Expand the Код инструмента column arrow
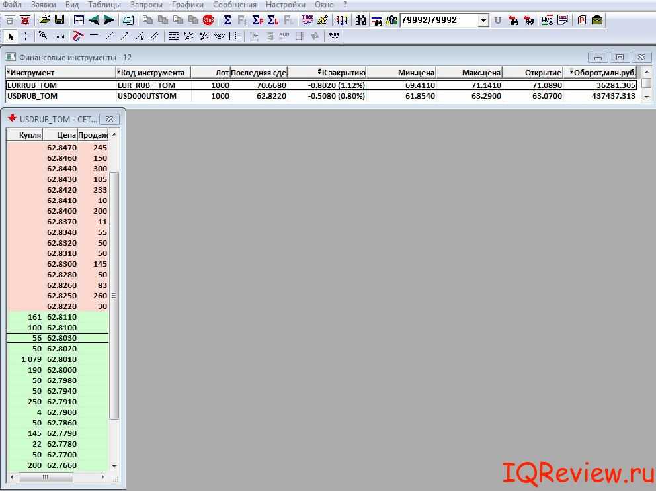 119,72
